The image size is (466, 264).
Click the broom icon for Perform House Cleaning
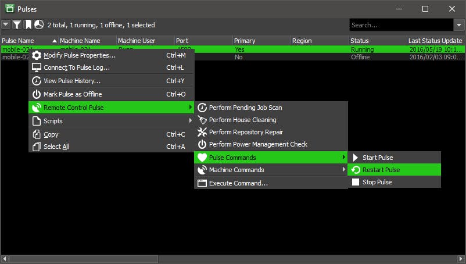coord(202,120)
